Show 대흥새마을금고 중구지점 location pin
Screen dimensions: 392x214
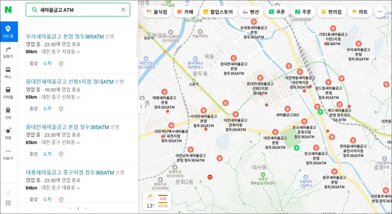click(61, 199)
